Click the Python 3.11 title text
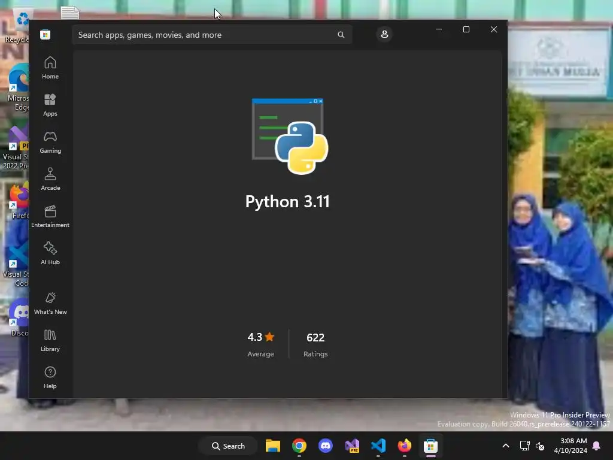The height and width of the screenshot is (460, 613). click(x=287, y=202)
